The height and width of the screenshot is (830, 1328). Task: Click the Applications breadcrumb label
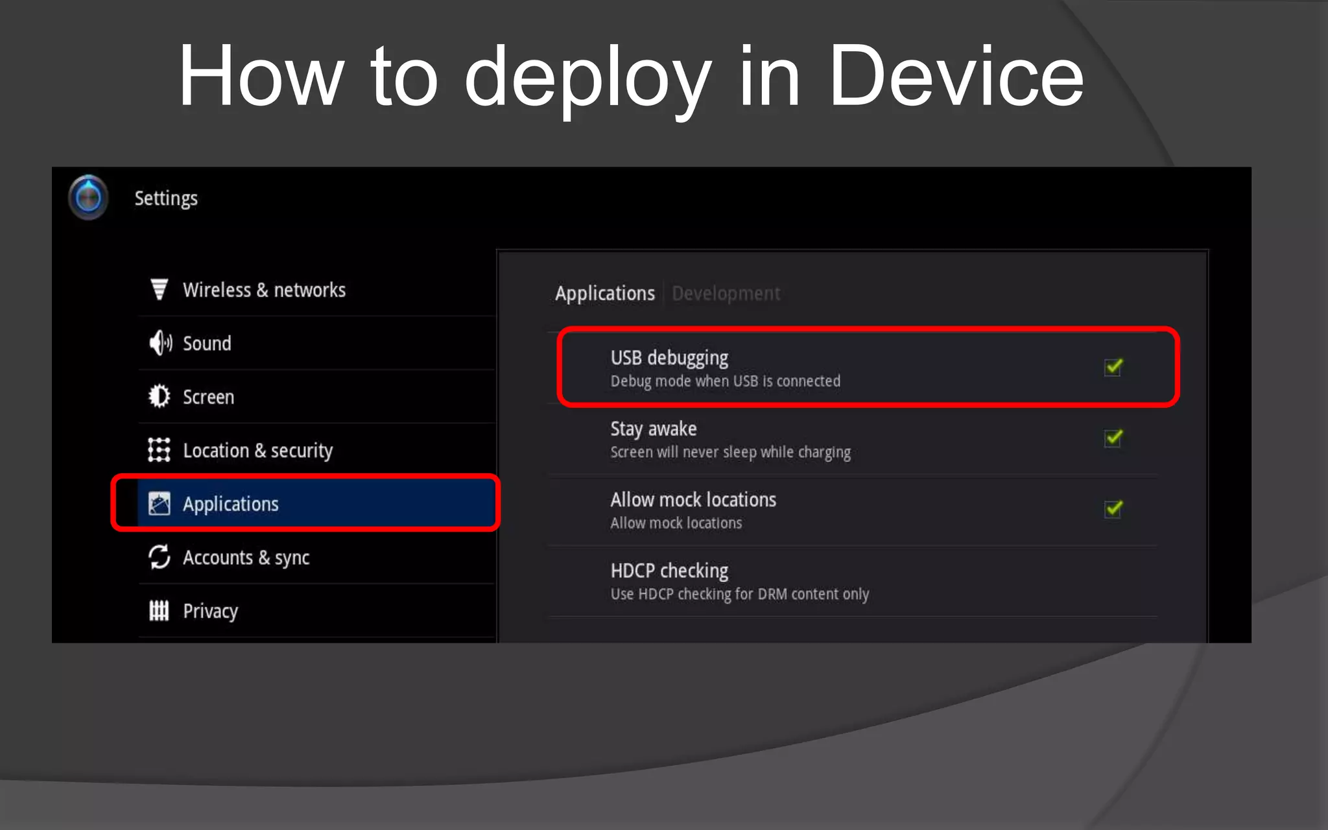click(x=604, y=293)
